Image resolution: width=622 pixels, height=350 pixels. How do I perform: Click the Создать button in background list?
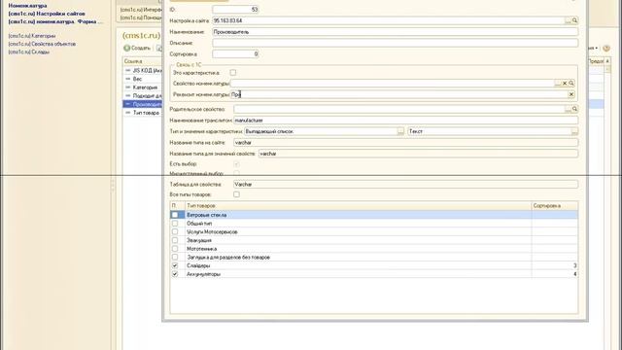[x=137, y=48]
